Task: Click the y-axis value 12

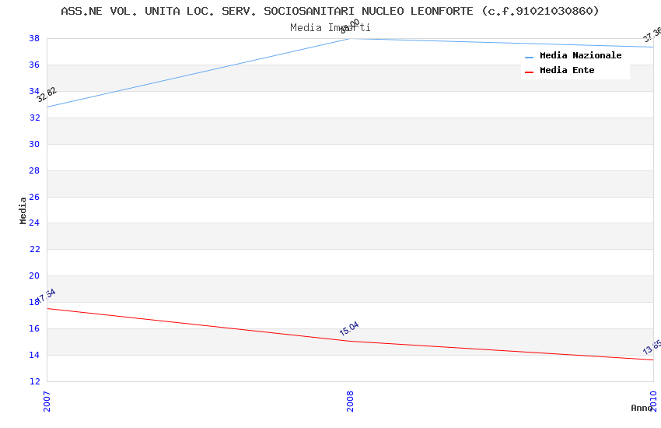Action: point(34,381)
